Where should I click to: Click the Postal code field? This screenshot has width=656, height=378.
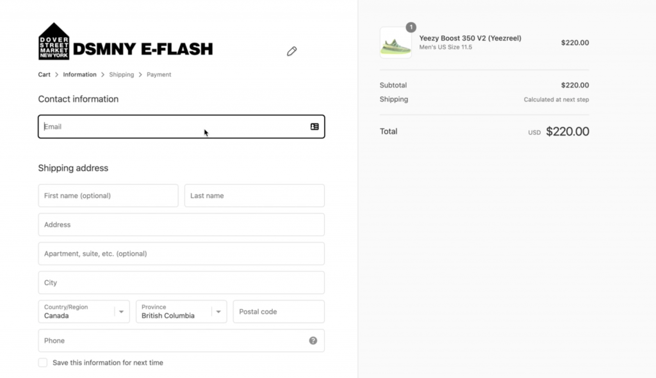[279, 311]
